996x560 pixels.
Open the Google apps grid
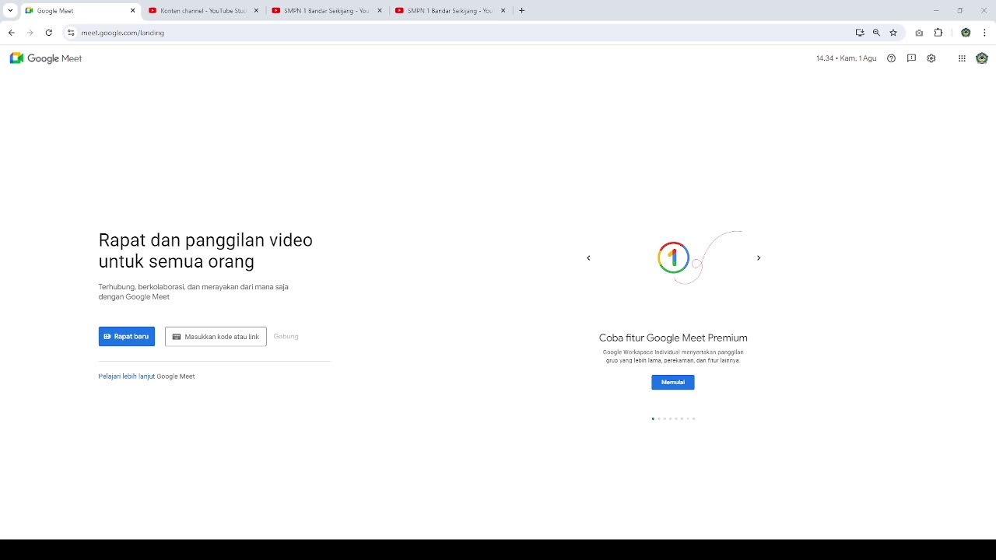click(x=962, y=58)
